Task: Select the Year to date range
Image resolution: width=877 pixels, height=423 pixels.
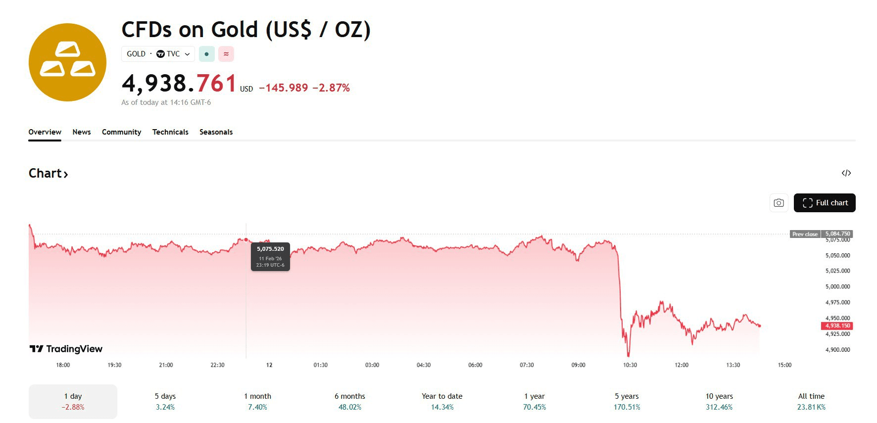Action: [442, 401]
